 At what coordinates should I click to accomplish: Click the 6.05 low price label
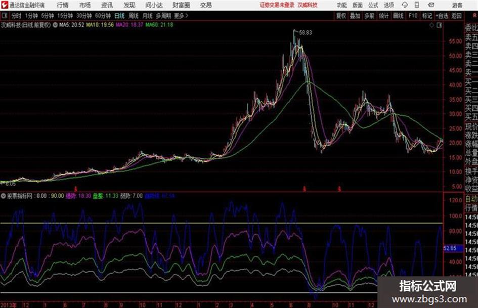(10, 184)
